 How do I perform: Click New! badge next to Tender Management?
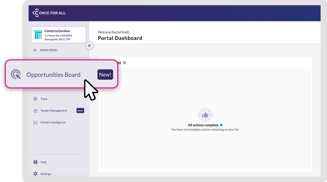pyautogui.click(x=80, y=111)
